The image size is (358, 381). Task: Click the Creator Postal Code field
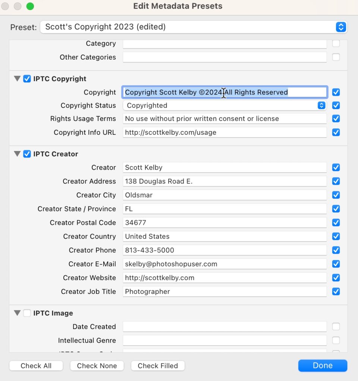point(224,222)
